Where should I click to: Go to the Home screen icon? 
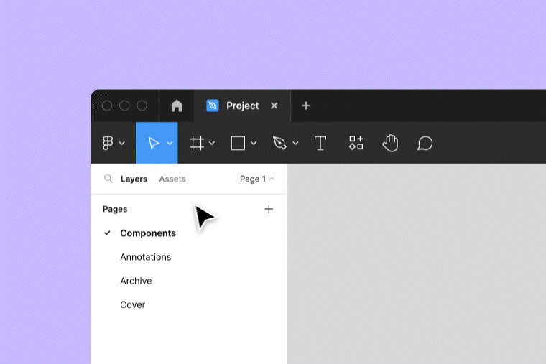point(177,106)
